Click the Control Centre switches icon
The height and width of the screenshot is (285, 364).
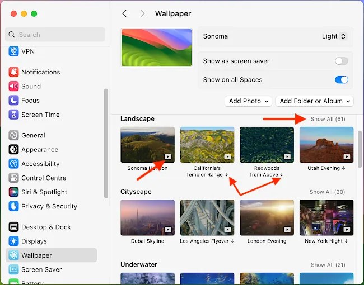(x=13, y=178)
